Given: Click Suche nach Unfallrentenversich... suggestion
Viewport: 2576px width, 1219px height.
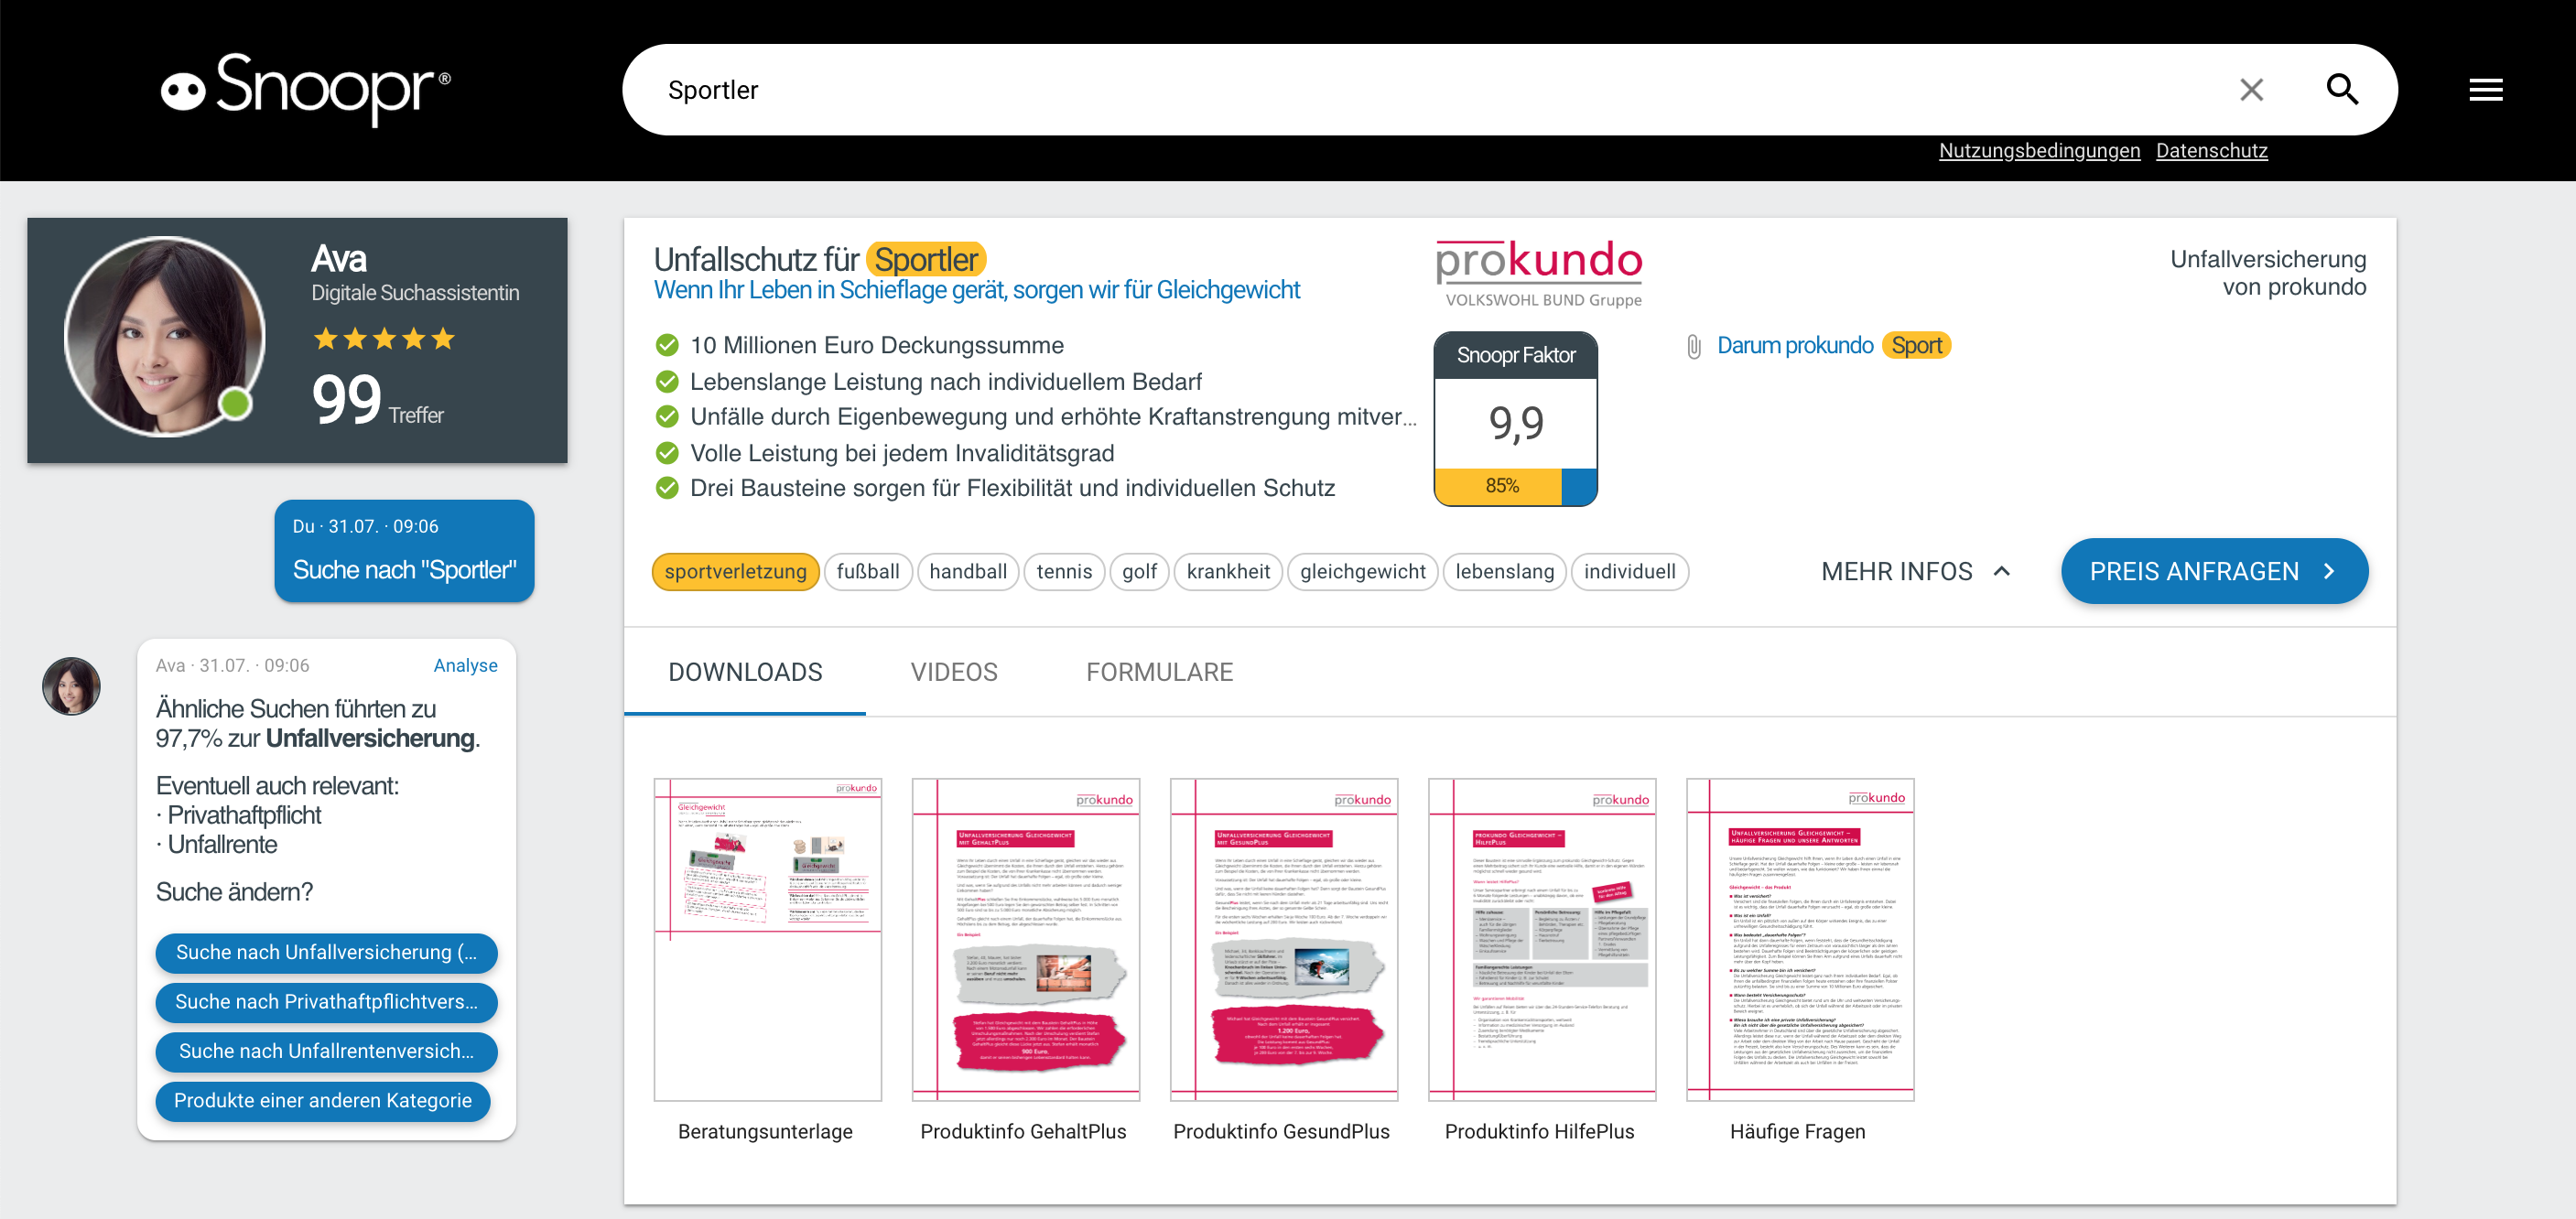Looking at the screenshot, I should (x=326, y=1051).
